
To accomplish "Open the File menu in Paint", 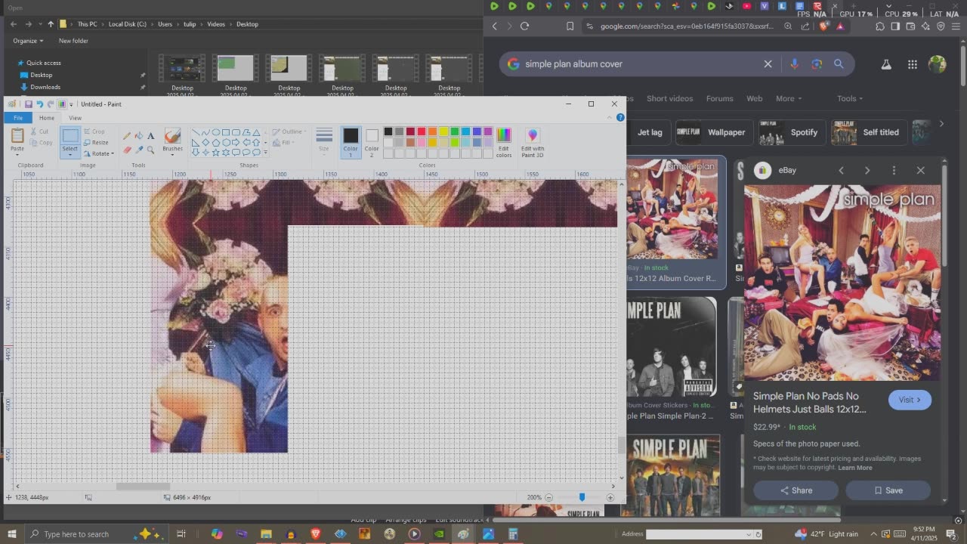I will [18, 118].
